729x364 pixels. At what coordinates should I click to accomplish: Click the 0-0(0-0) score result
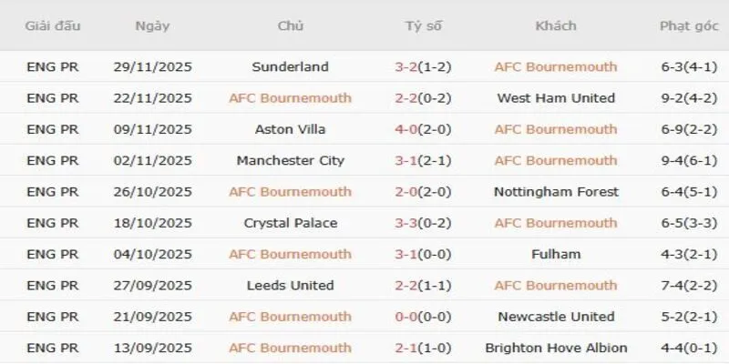424,317
